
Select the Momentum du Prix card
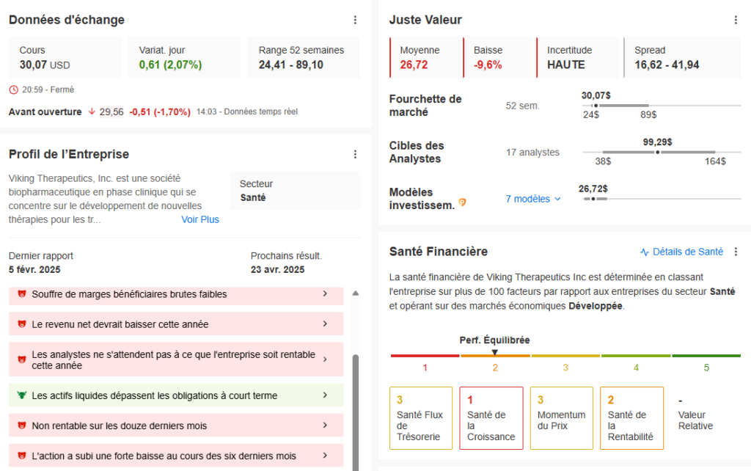(561, 418)
